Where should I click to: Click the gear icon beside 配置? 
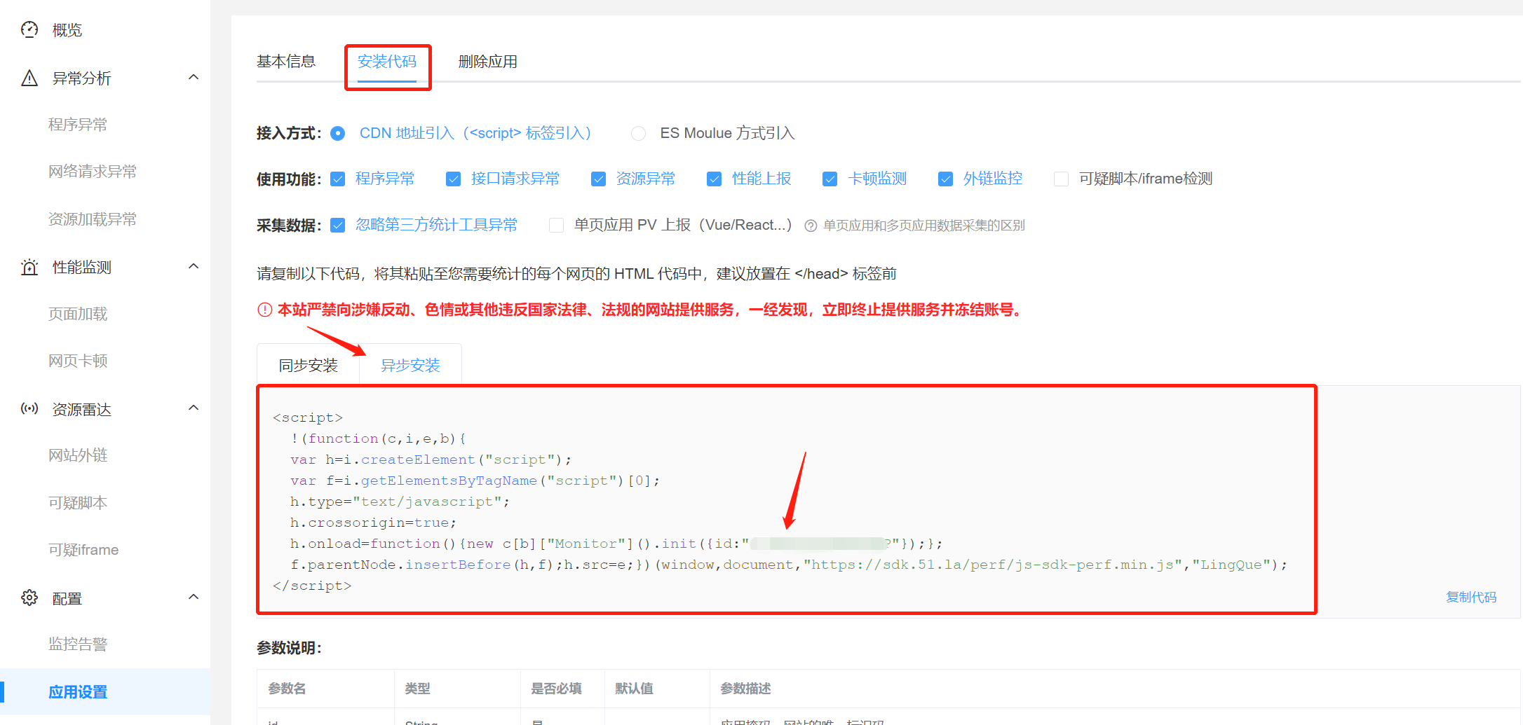pyautogui.click(x=29, y=598)
